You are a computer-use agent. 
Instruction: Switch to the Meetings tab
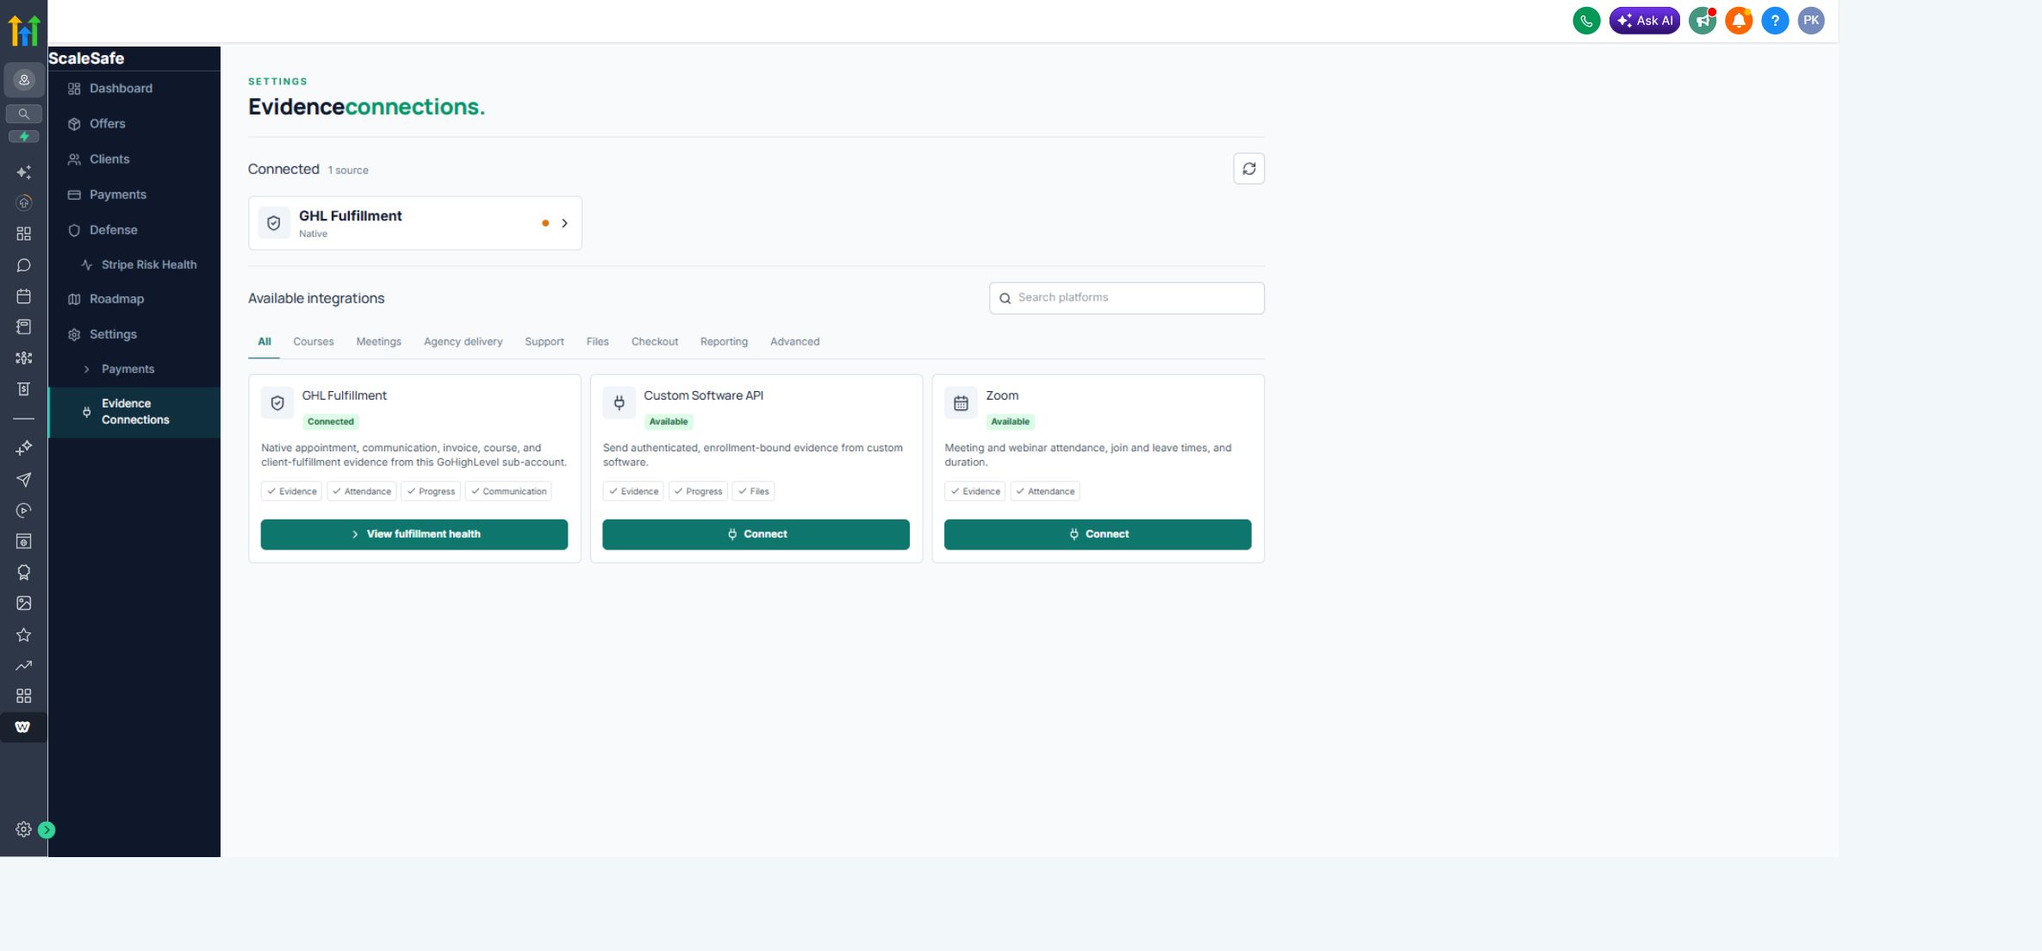[378, 342]
